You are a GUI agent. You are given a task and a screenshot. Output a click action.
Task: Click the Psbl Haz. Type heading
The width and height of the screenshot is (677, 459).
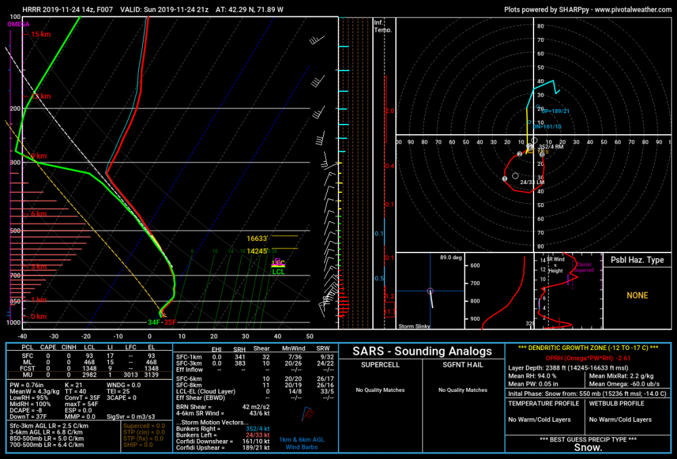click(637, 260)
